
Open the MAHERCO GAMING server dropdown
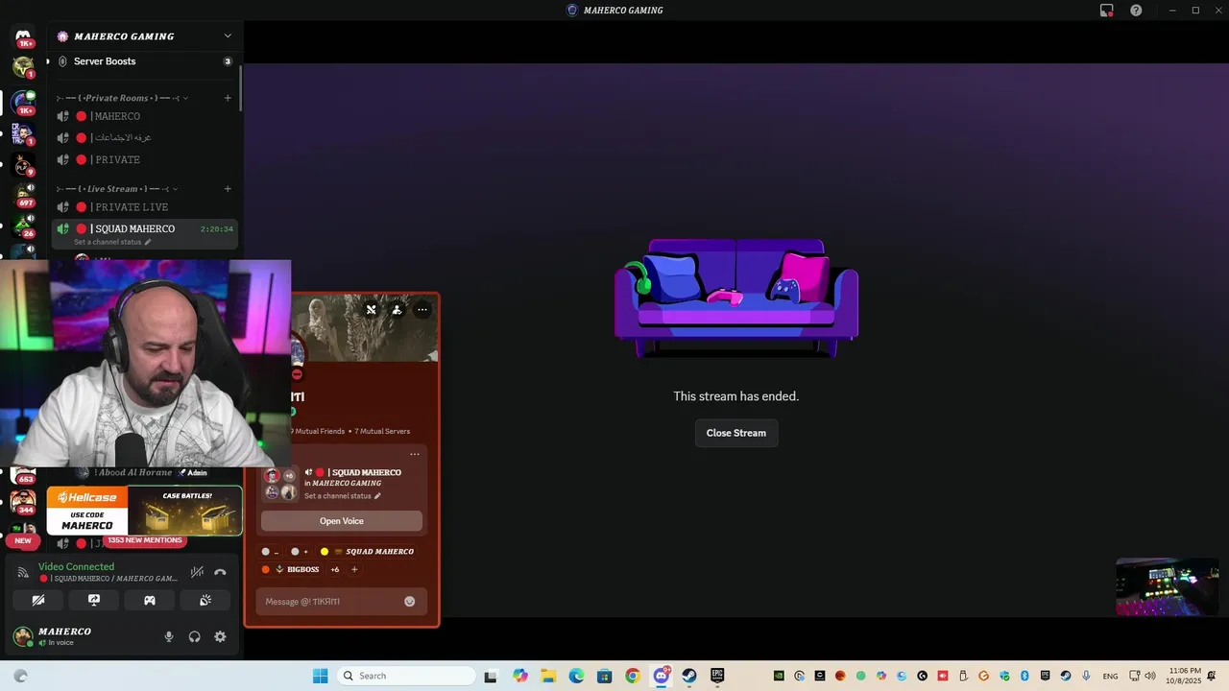tap(228, 36)
